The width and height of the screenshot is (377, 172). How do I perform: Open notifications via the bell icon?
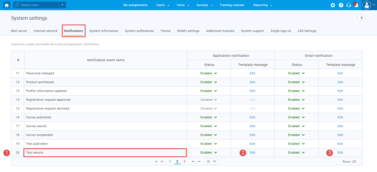tap(356, 5)
